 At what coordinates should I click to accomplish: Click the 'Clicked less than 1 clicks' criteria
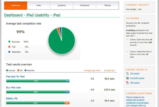(140, 54)
